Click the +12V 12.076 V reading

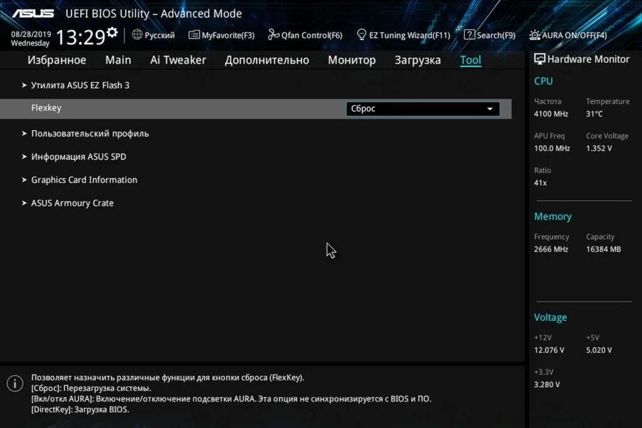point(549,350)
